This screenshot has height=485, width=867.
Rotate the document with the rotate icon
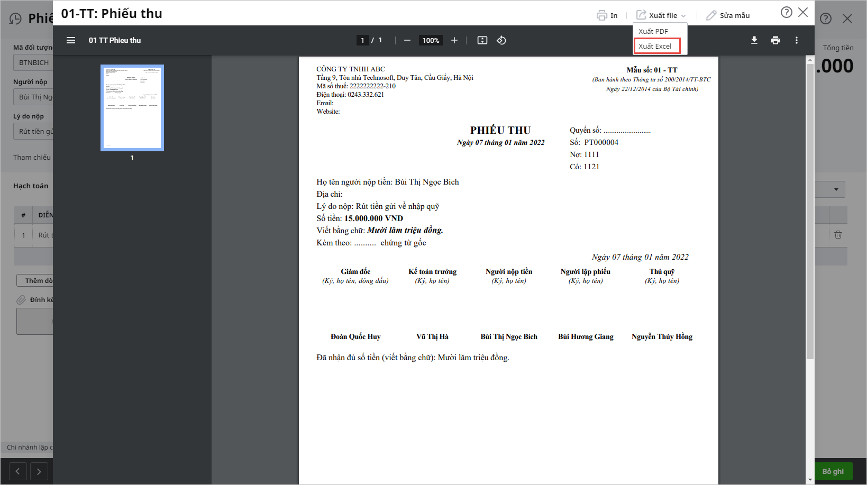(x=501, y=40)
